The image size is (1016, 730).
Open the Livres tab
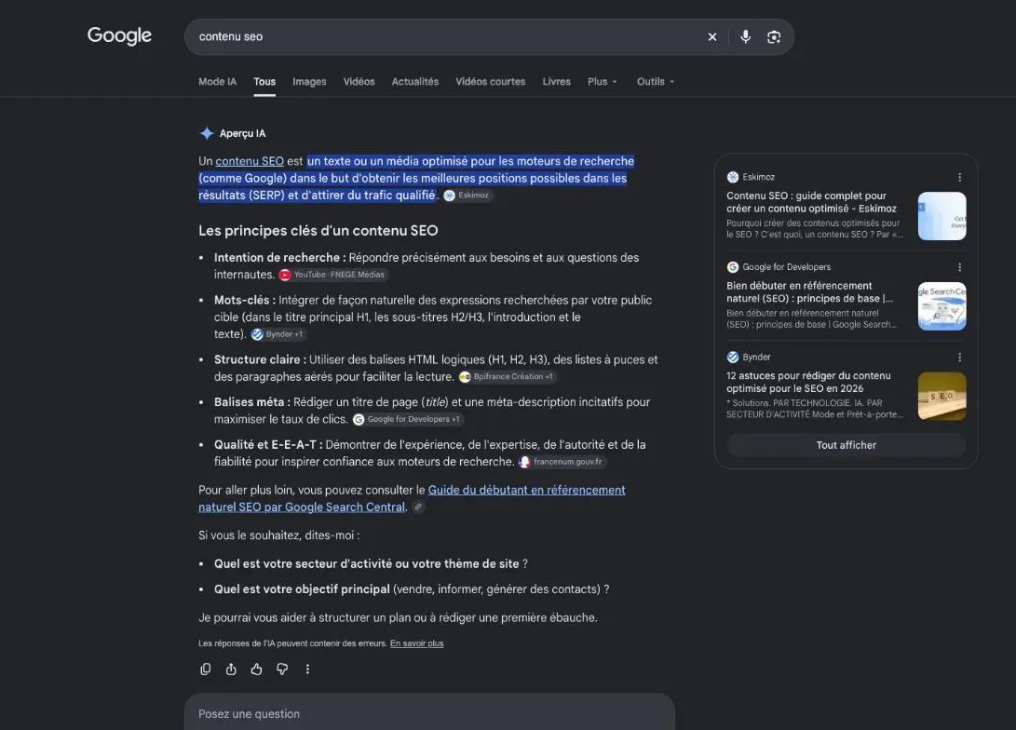[x=557, y=82]
